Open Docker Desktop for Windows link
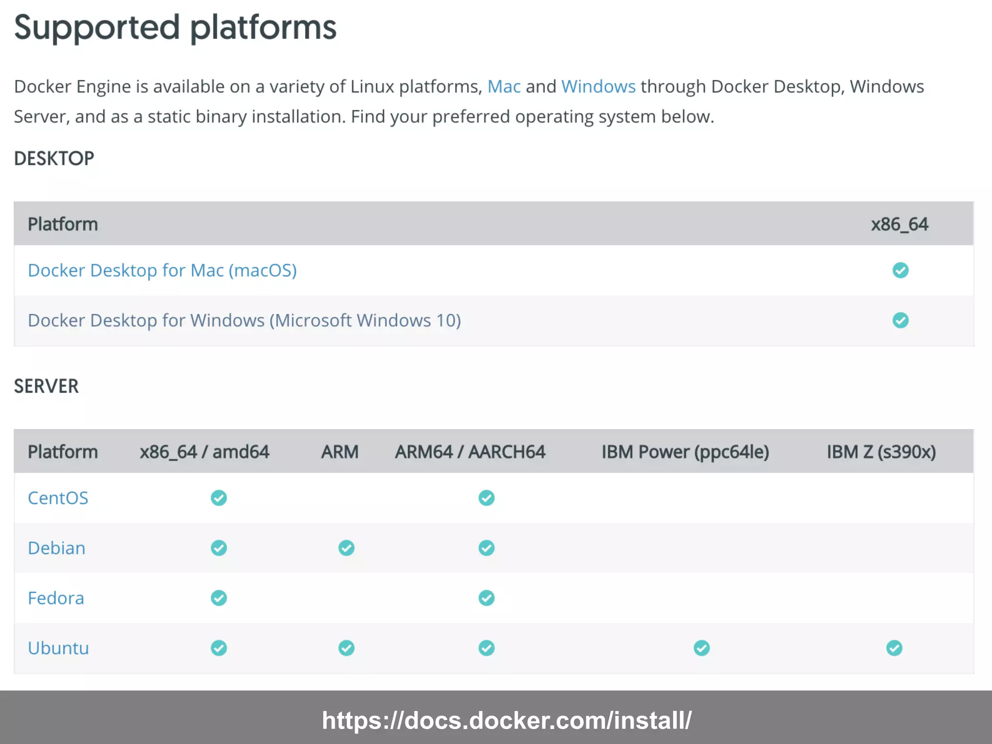 [244, 320]
